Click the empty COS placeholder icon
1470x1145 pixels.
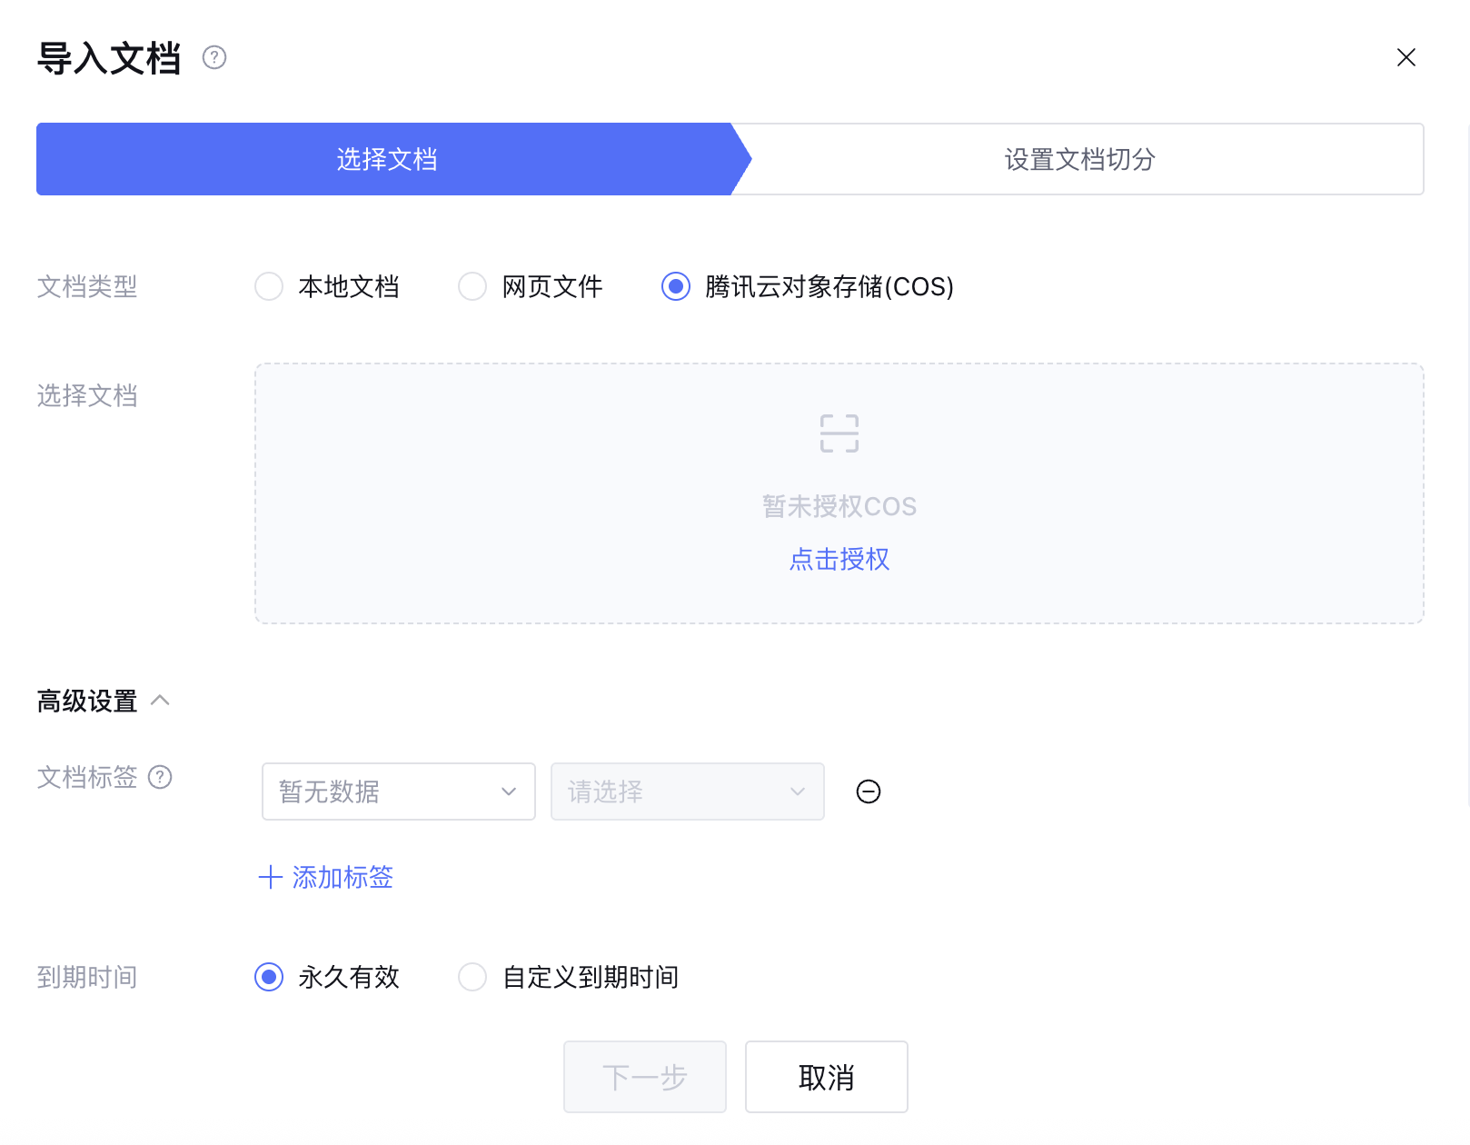pos(839,433)
